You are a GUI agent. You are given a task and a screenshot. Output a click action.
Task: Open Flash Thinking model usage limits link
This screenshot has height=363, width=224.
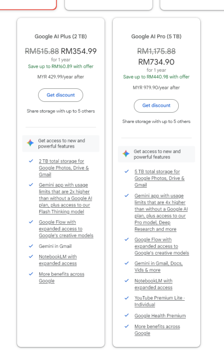[x=65, y=198]
